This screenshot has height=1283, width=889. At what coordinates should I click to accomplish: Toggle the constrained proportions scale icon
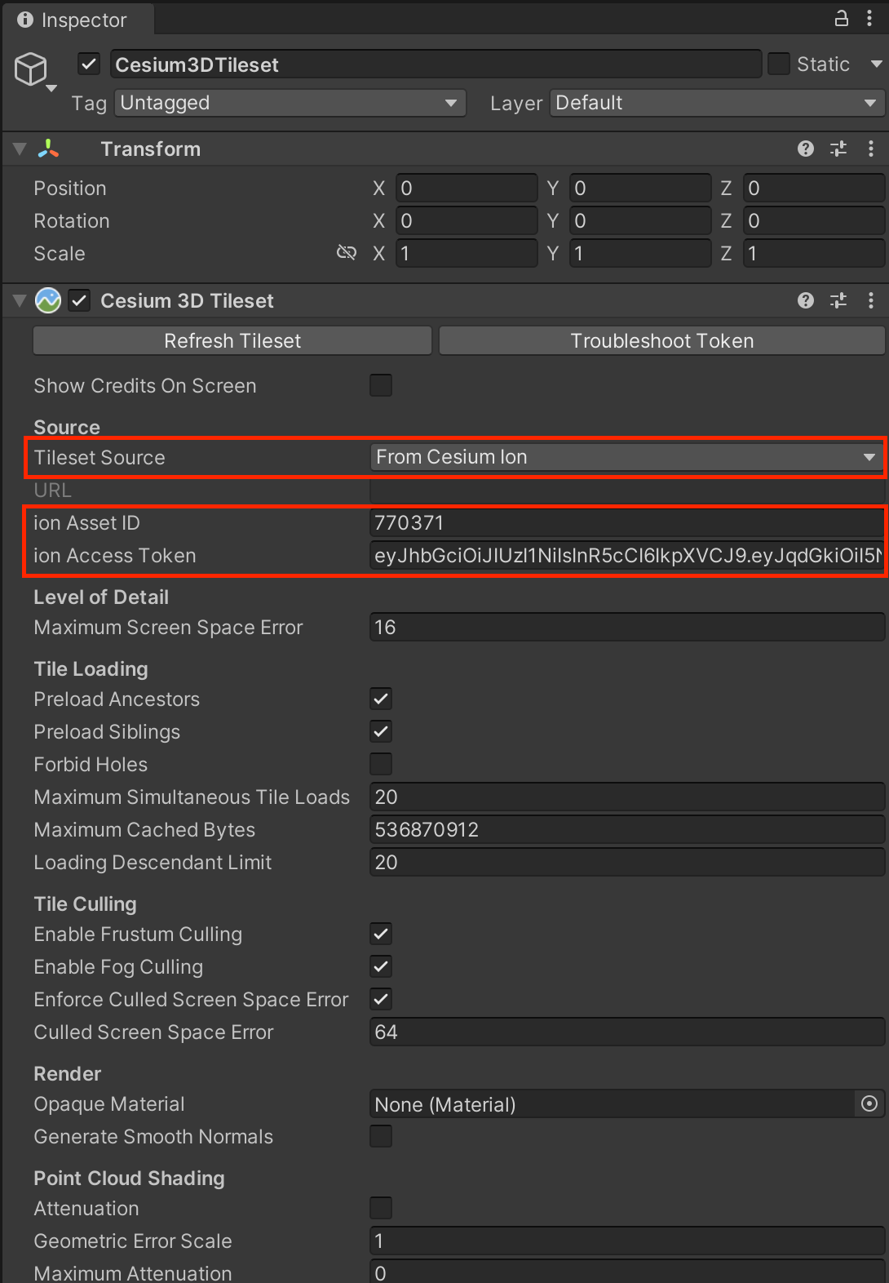347,253
